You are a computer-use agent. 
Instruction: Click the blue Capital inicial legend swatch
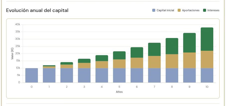coord(154,10)
